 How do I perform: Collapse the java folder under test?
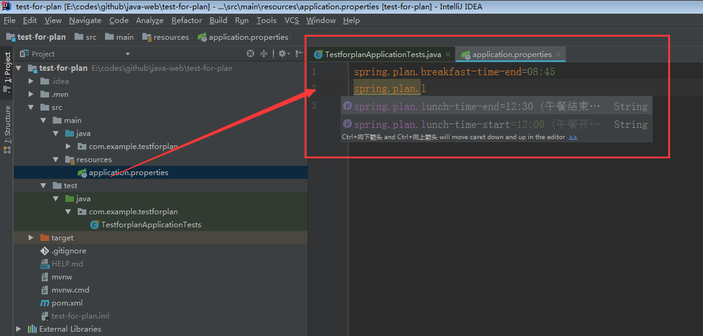coord(56,199)
